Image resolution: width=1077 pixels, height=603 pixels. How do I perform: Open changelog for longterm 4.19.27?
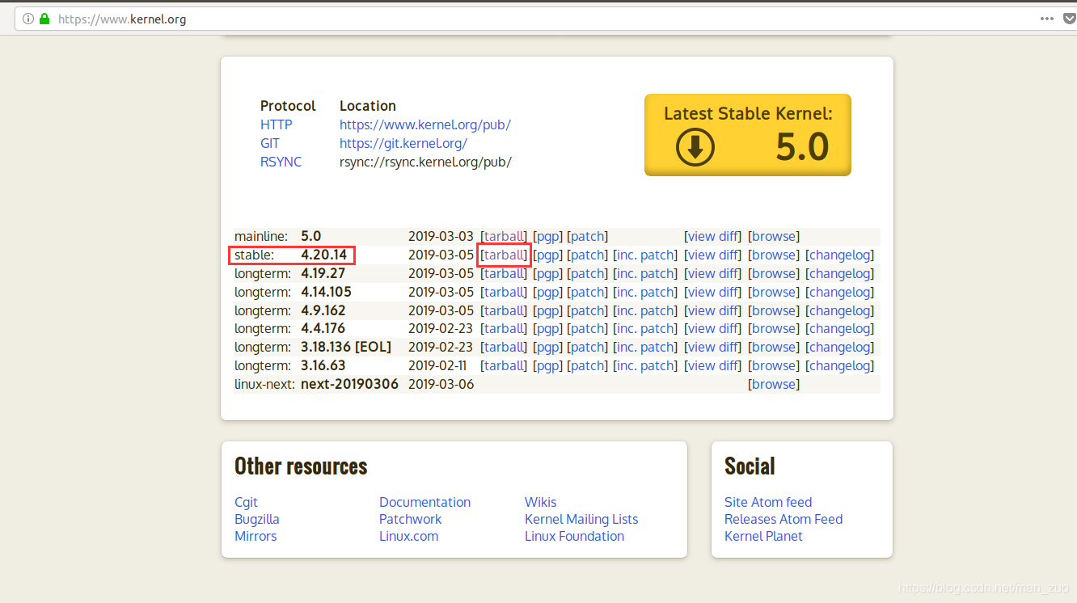point(839,273)
